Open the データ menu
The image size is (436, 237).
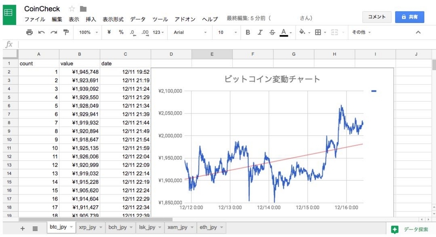pyautogui.click(x=138, y=19)
